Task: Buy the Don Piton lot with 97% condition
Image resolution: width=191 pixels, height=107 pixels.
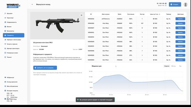Action: [180, 55]
